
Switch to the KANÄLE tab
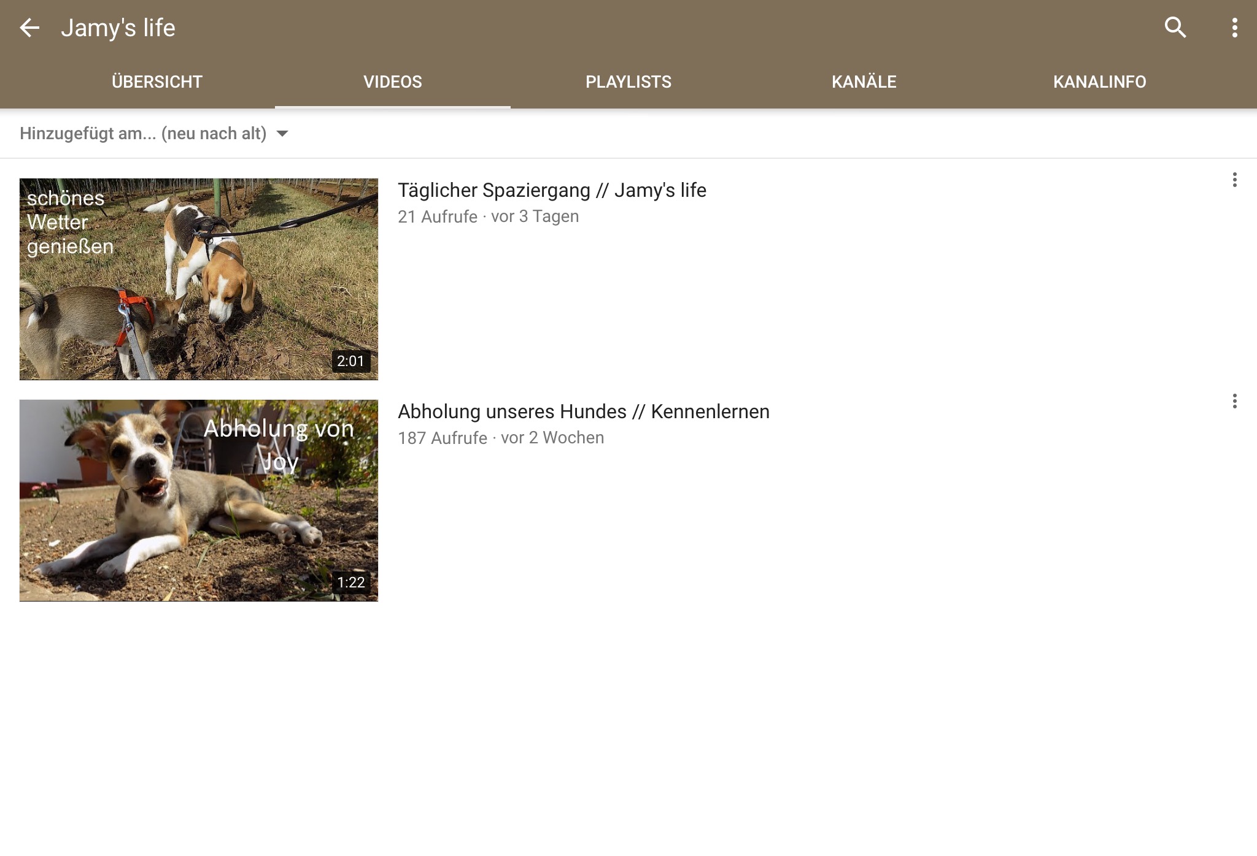[864, 82]
